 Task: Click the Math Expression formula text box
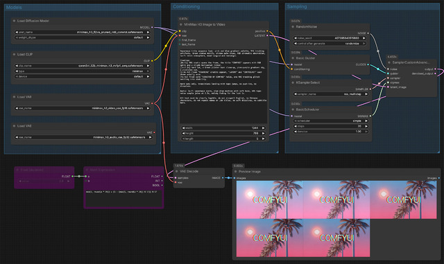(x=123, y=198)
